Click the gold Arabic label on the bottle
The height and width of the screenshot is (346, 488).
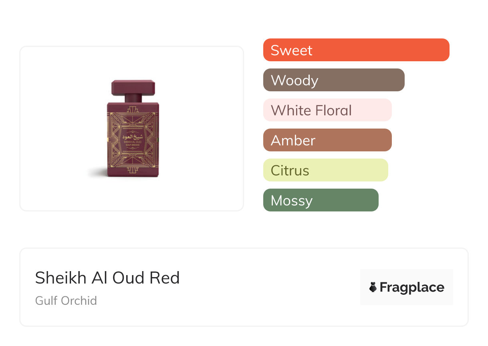pos(133,136)
